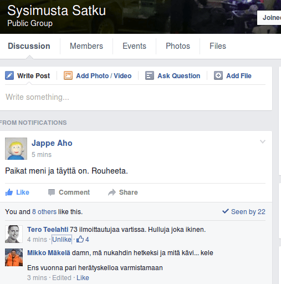View the Seen by 22 list
This screenshot has width=281, height=284.
coord(248,212)
